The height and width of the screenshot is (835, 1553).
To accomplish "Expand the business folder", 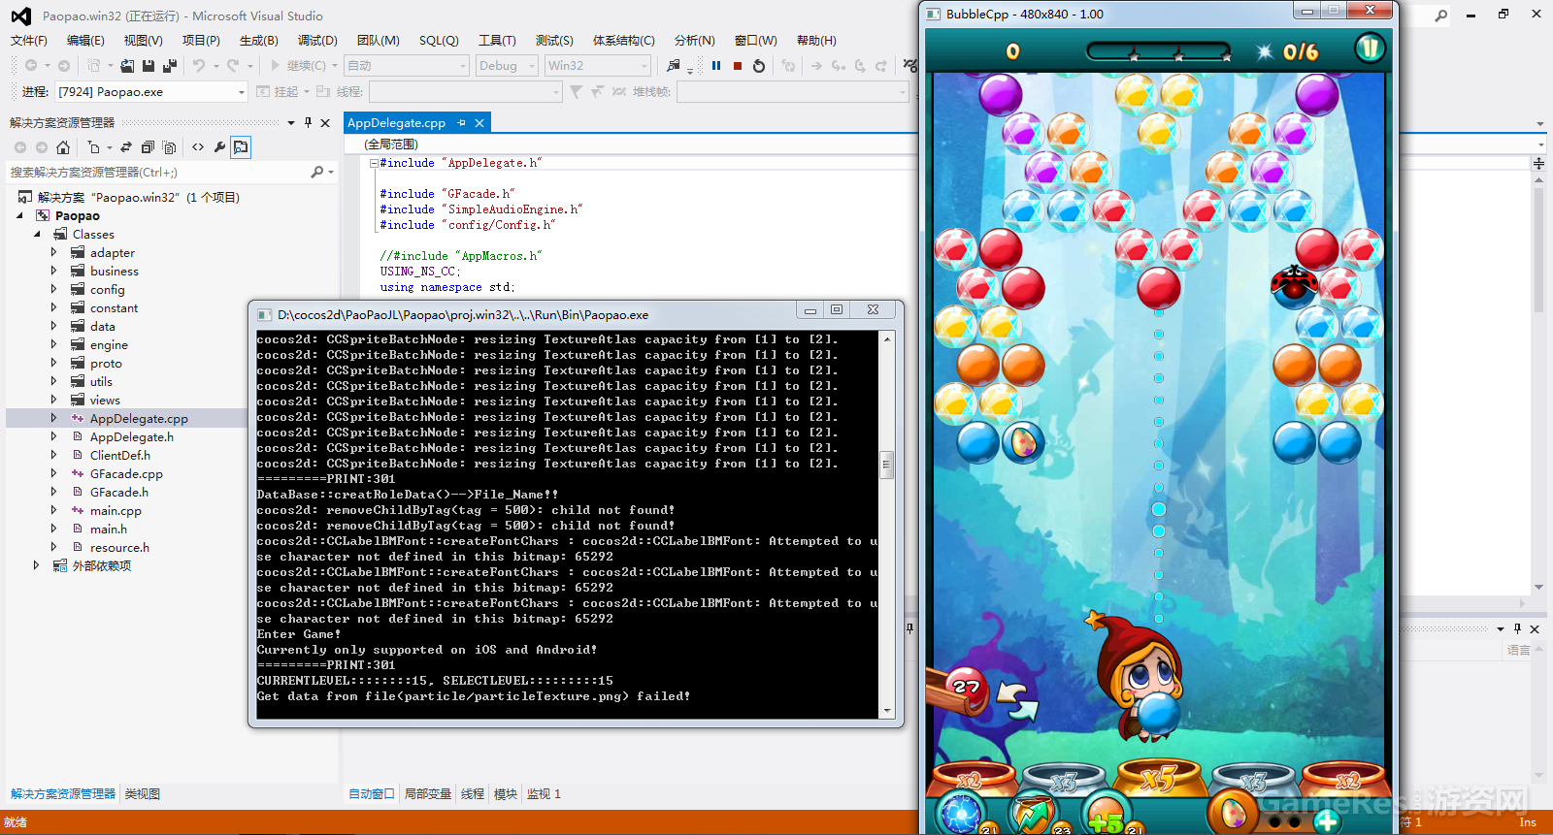I will coord(53,271).
